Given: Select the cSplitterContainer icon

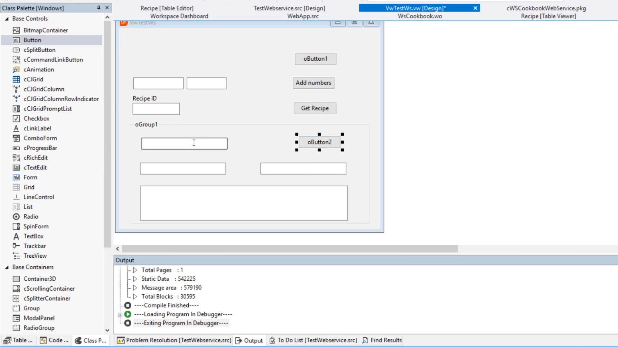Looking at the screenshot, I should 16,298.
